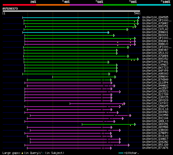This screenshot has width=173, height=155.
Task: Click the arrowhead ending the UniRef100_B9YPN3 alignment
Action: (x=118, y=112)
